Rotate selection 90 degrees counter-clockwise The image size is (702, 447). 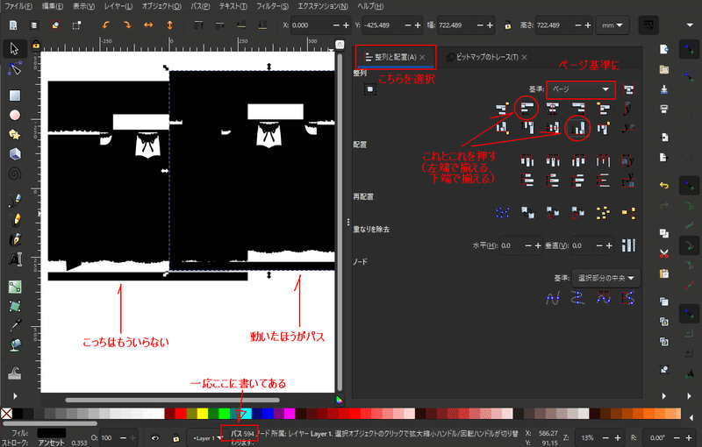pos(105,25)
